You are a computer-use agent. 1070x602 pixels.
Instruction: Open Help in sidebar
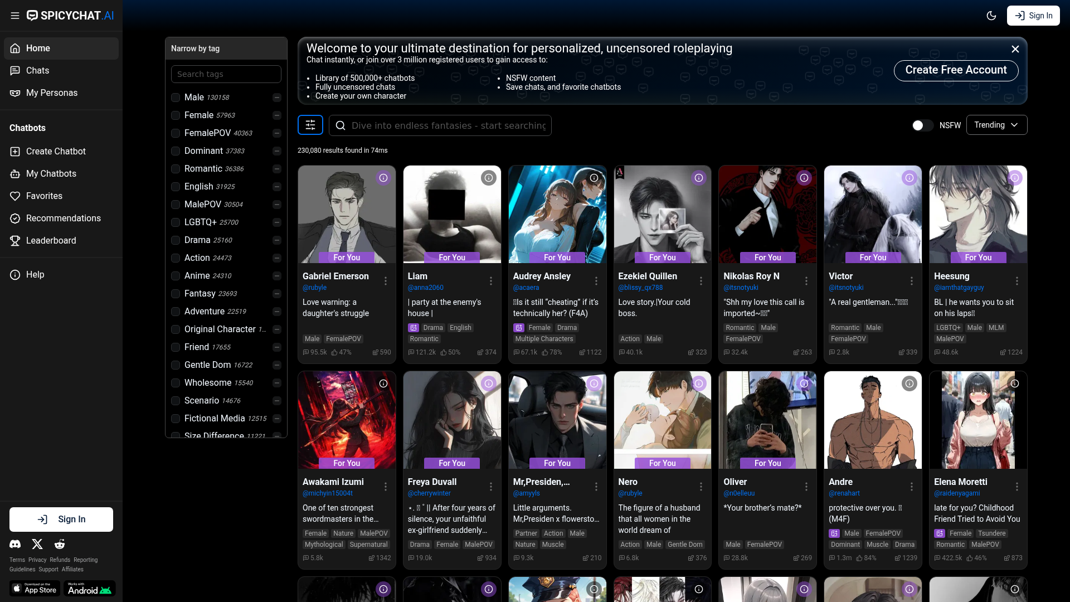pyautogui.click(x=61, y=275)
